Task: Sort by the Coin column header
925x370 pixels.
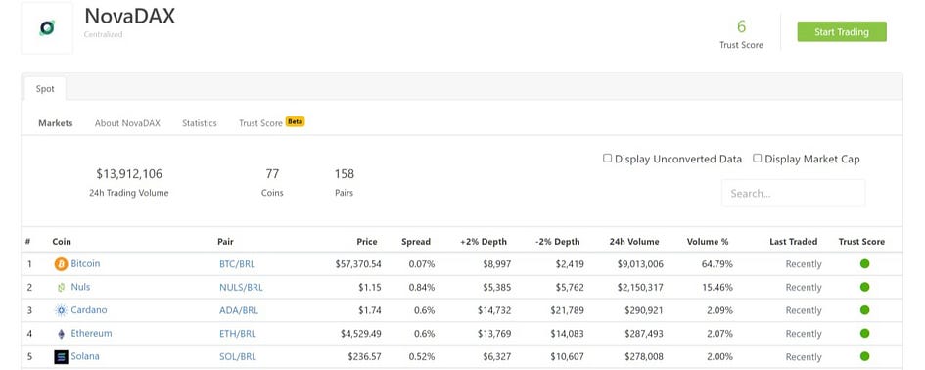Action: coord(62,242)
